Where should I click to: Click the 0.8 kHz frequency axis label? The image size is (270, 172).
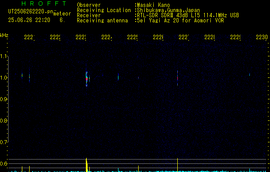tap(4, 120)
